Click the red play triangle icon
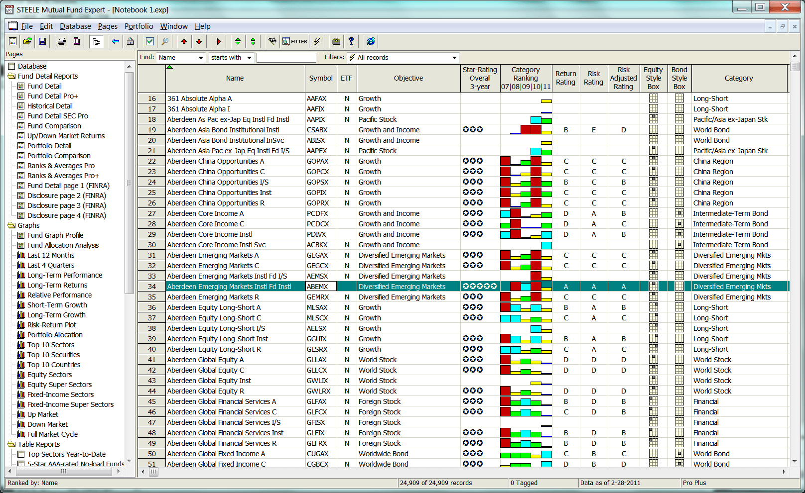Viewport: 805px width, 493px height. pos(219,41)
